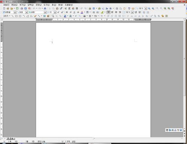Choose drawing line color swatch
The width and height of the screenshot is (187, 144).
65,16
